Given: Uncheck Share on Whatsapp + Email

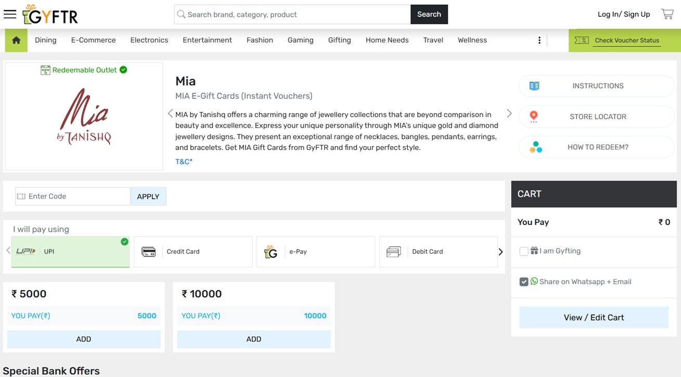Looking at the screenshot, I should pyautogui.click(x=524, y=282).
